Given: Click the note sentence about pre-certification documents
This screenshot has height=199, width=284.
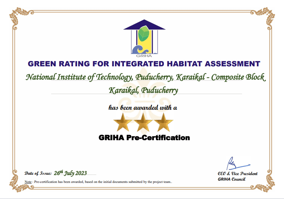Looking at the screenshot, I should click(103, 182).
